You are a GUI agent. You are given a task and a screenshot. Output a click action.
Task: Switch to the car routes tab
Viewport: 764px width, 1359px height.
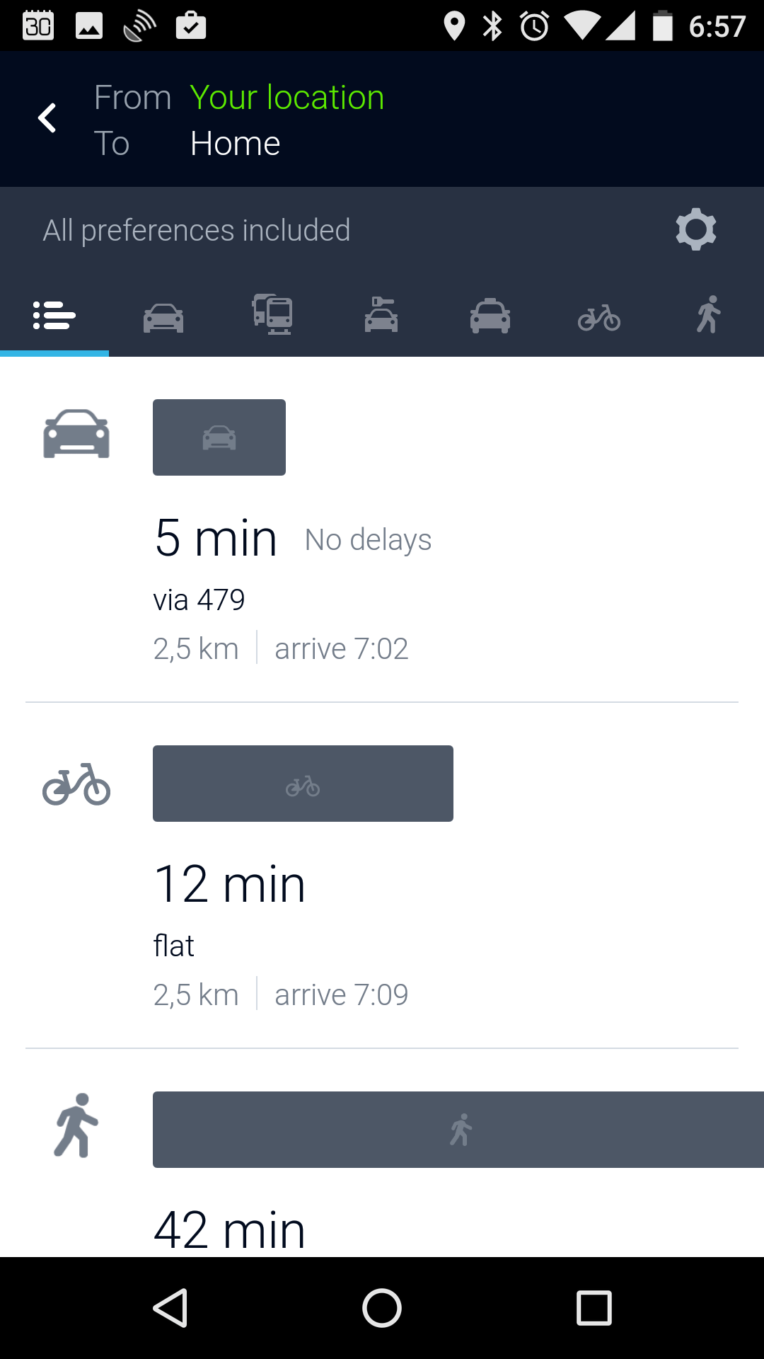[x=163, y=317]
